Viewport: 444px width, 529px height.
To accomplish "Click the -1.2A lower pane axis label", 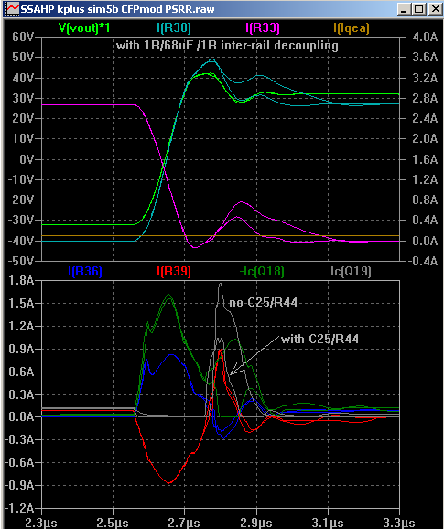I will pyautogui.click(x=19, y=508).
